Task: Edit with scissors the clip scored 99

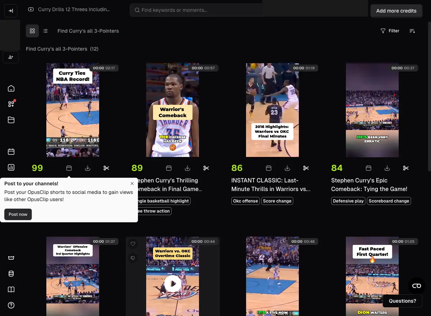Action: coord(106,168)
